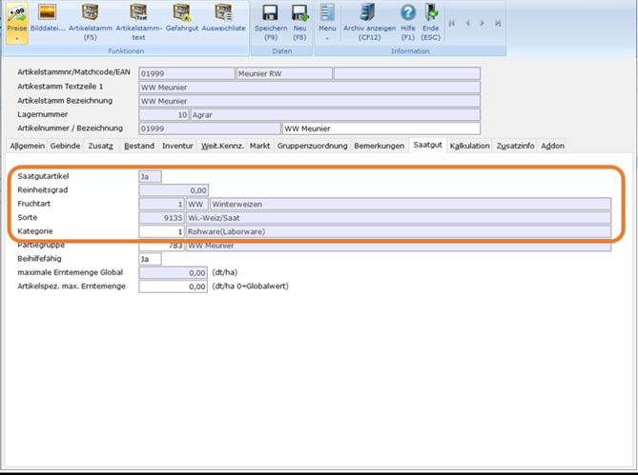Click the Sorte number field 9135
638x475 pixels.
coord(161,218)
